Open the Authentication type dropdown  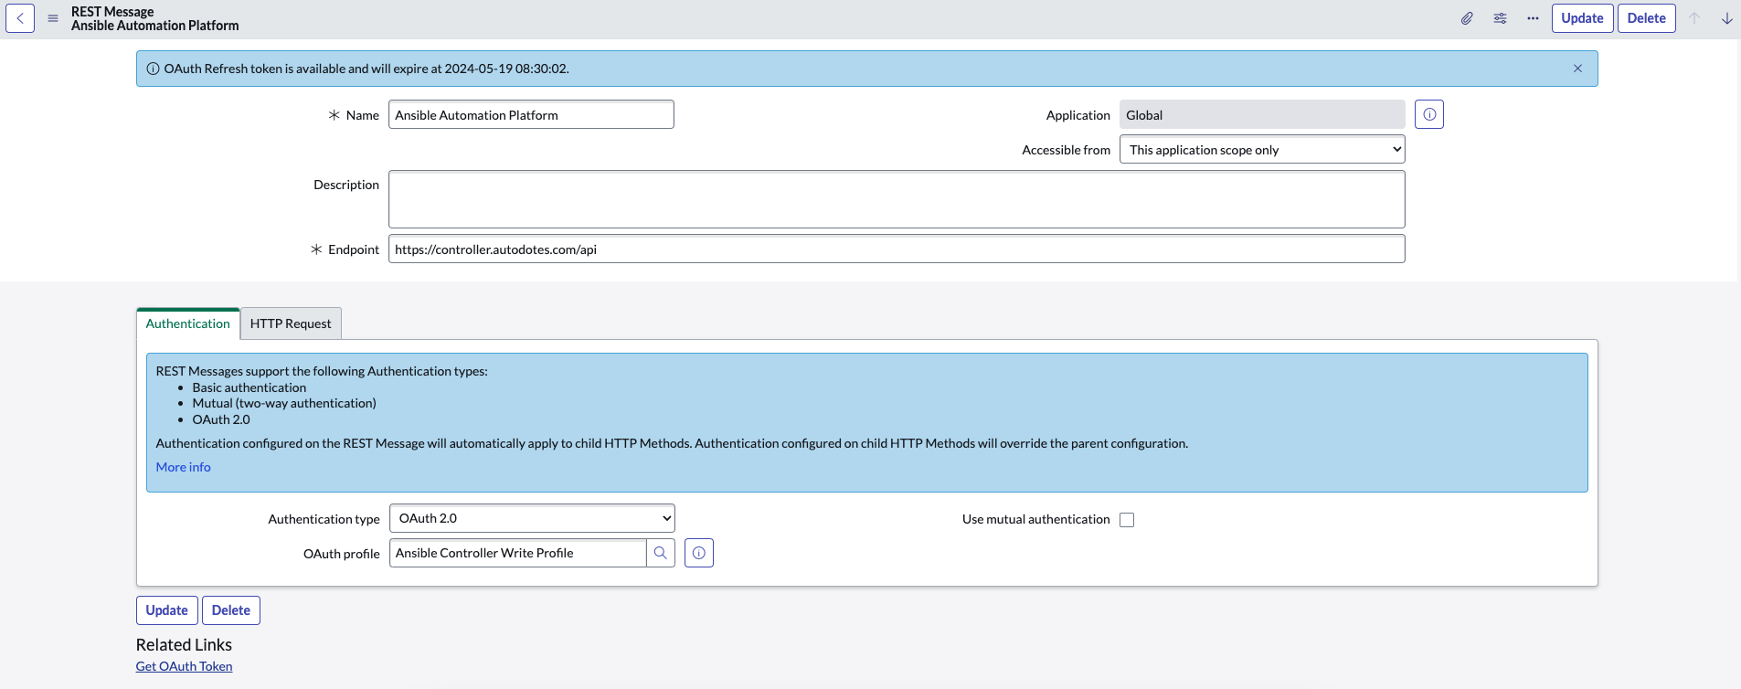pos(532,518)
